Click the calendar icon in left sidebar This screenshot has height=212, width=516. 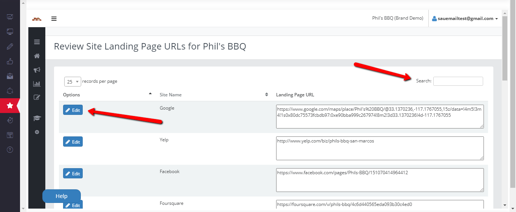tap(10, 135)
